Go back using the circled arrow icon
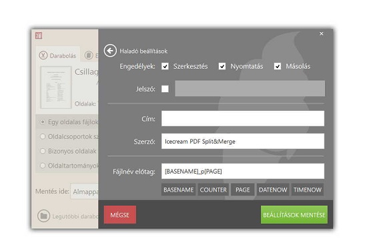 (x=110, y=51)
